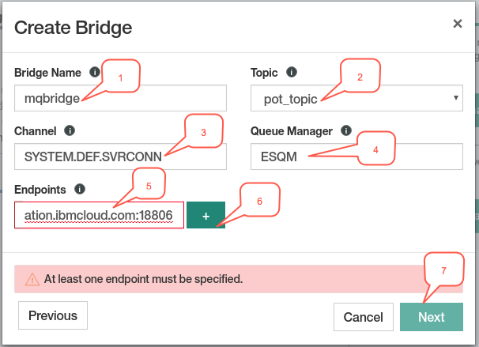Close the Create Bridge dialog
Screen dimensions: 479x347
pos(458,24)
